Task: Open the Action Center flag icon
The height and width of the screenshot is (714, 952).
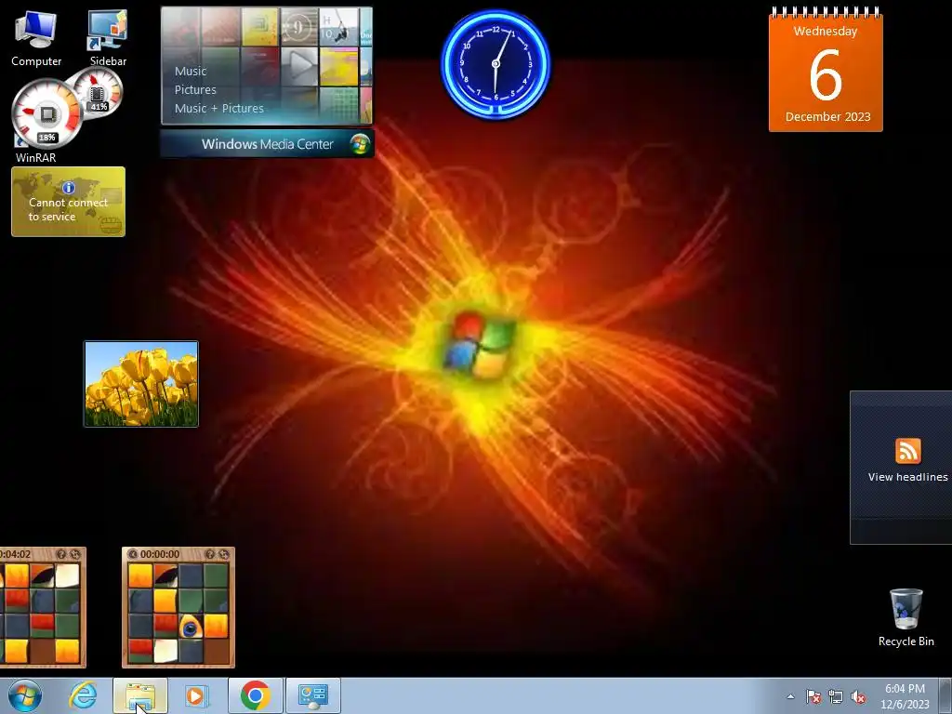Action: 813,697
